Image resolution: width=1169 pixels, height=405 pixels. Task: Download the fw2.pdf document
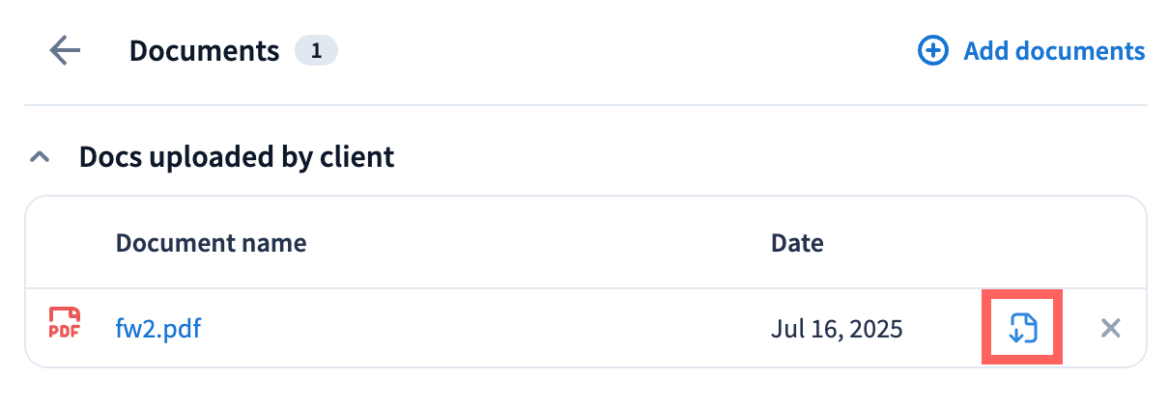[1022, 329]
